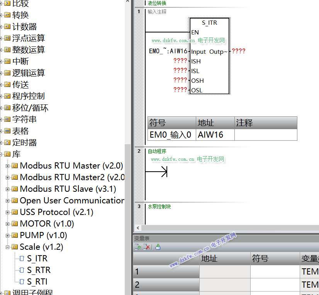Select the 程序控制 instruction category
Image resolution: width=319 pixels, height=295 pixels.
[28, 96]
